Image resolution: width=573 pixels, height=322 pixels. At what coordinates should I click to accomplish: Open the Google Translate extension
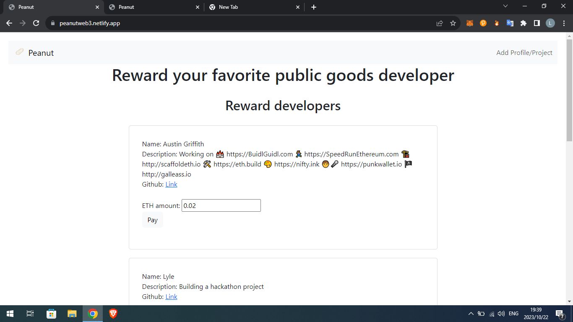click(x=510, y=23)
